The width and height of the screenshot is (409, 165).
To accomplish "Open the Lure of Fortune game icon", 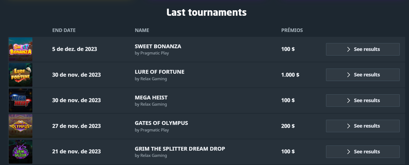I will click(20, 75).
